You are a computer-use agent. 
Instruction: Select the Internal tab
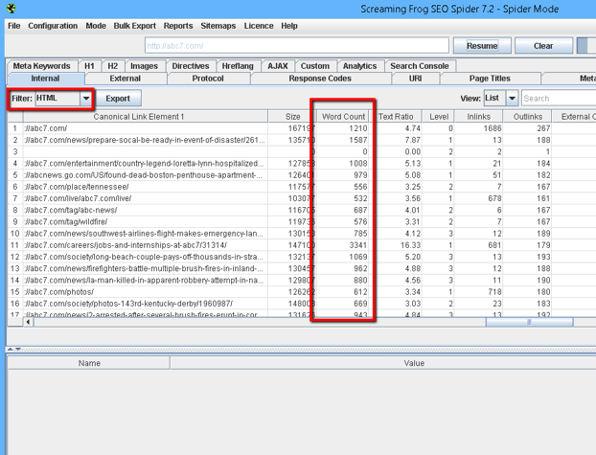click(x=45, y=79)
